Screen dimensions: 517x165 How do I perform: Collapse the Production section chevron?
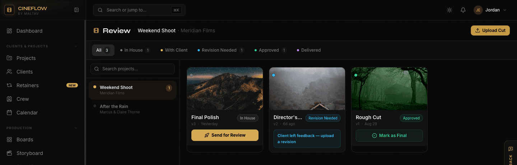pos(76,128)
